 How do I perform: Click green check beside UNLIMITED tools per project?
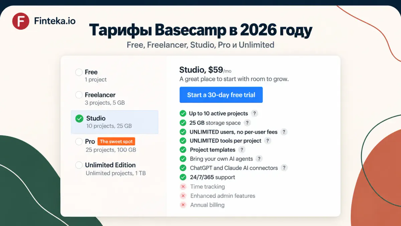pos(183,141)
